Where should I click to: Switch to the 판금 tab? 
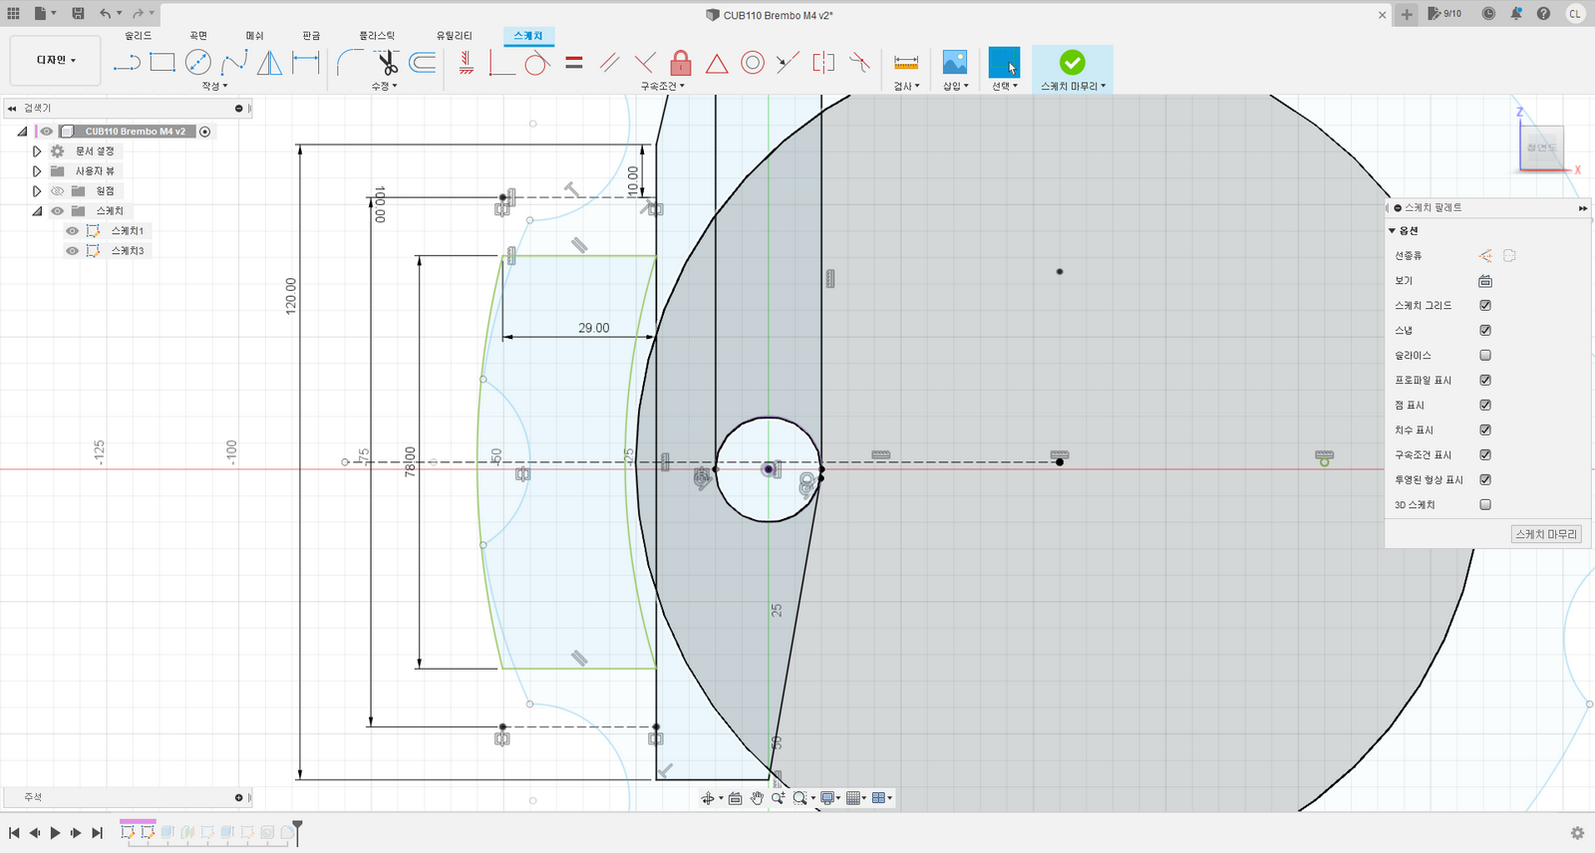pyautogui.click(x=311, y=36)
